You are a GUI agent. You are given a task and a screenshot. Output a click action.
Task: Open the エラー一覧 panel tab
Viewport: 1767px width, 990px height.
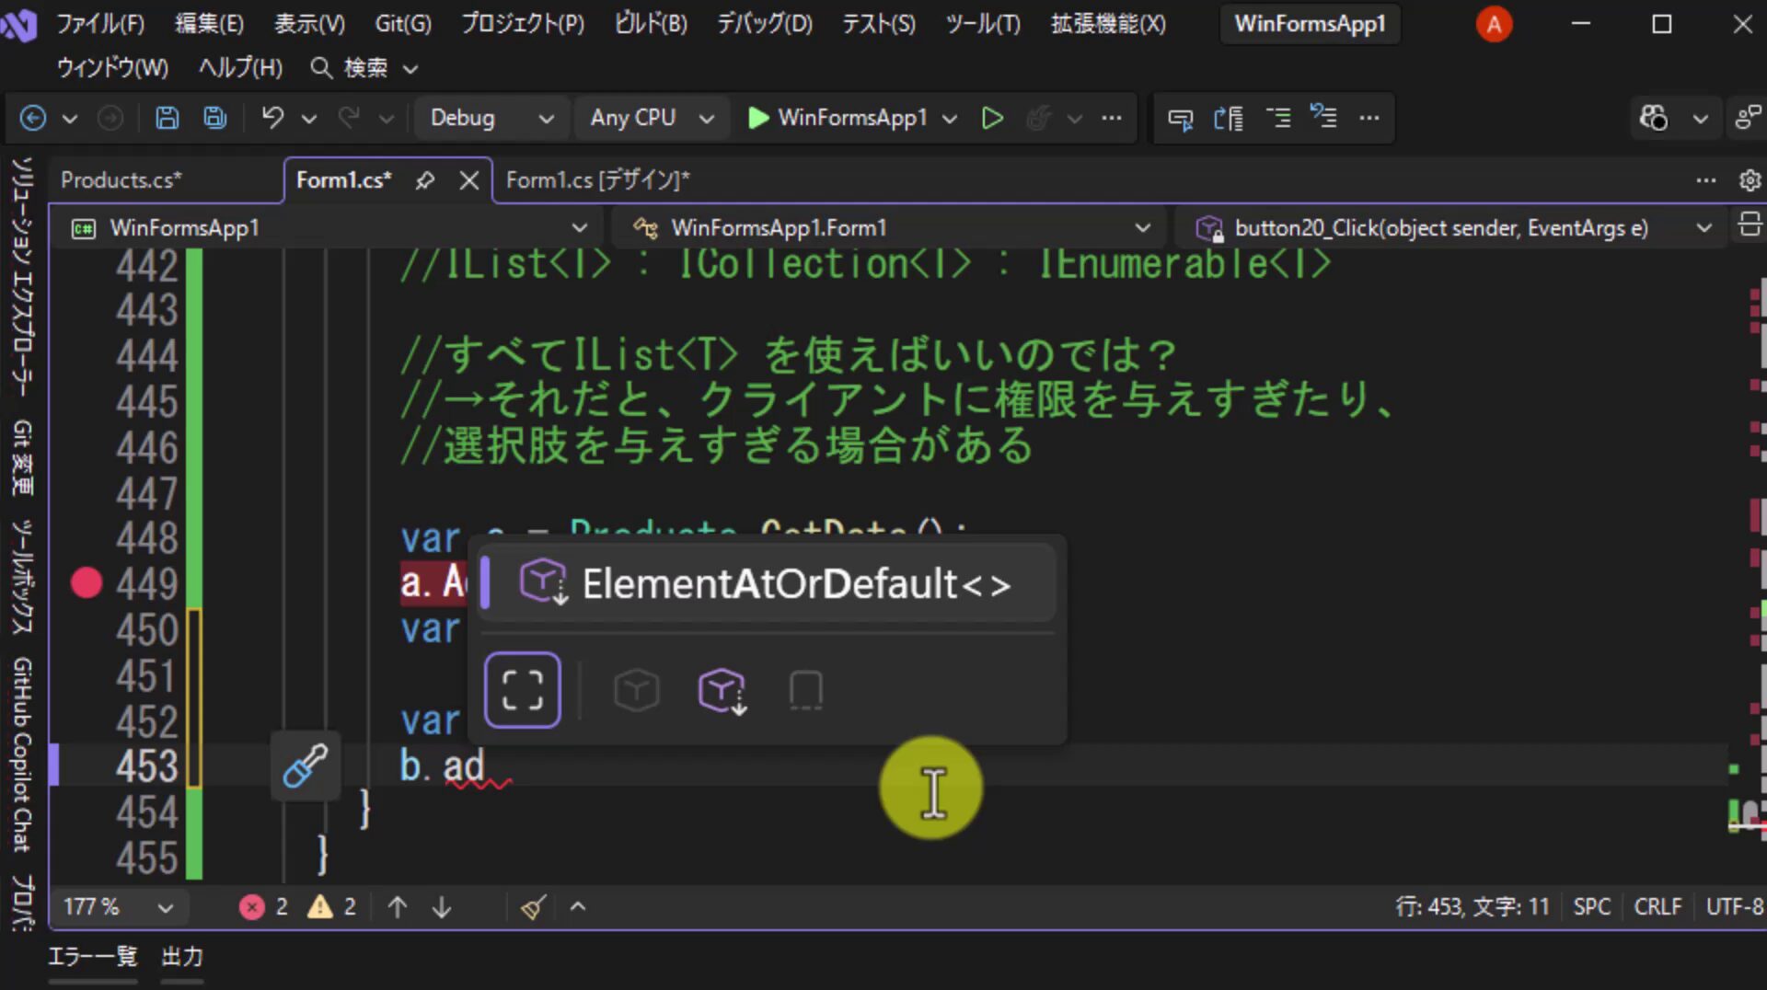coord(92,957)
